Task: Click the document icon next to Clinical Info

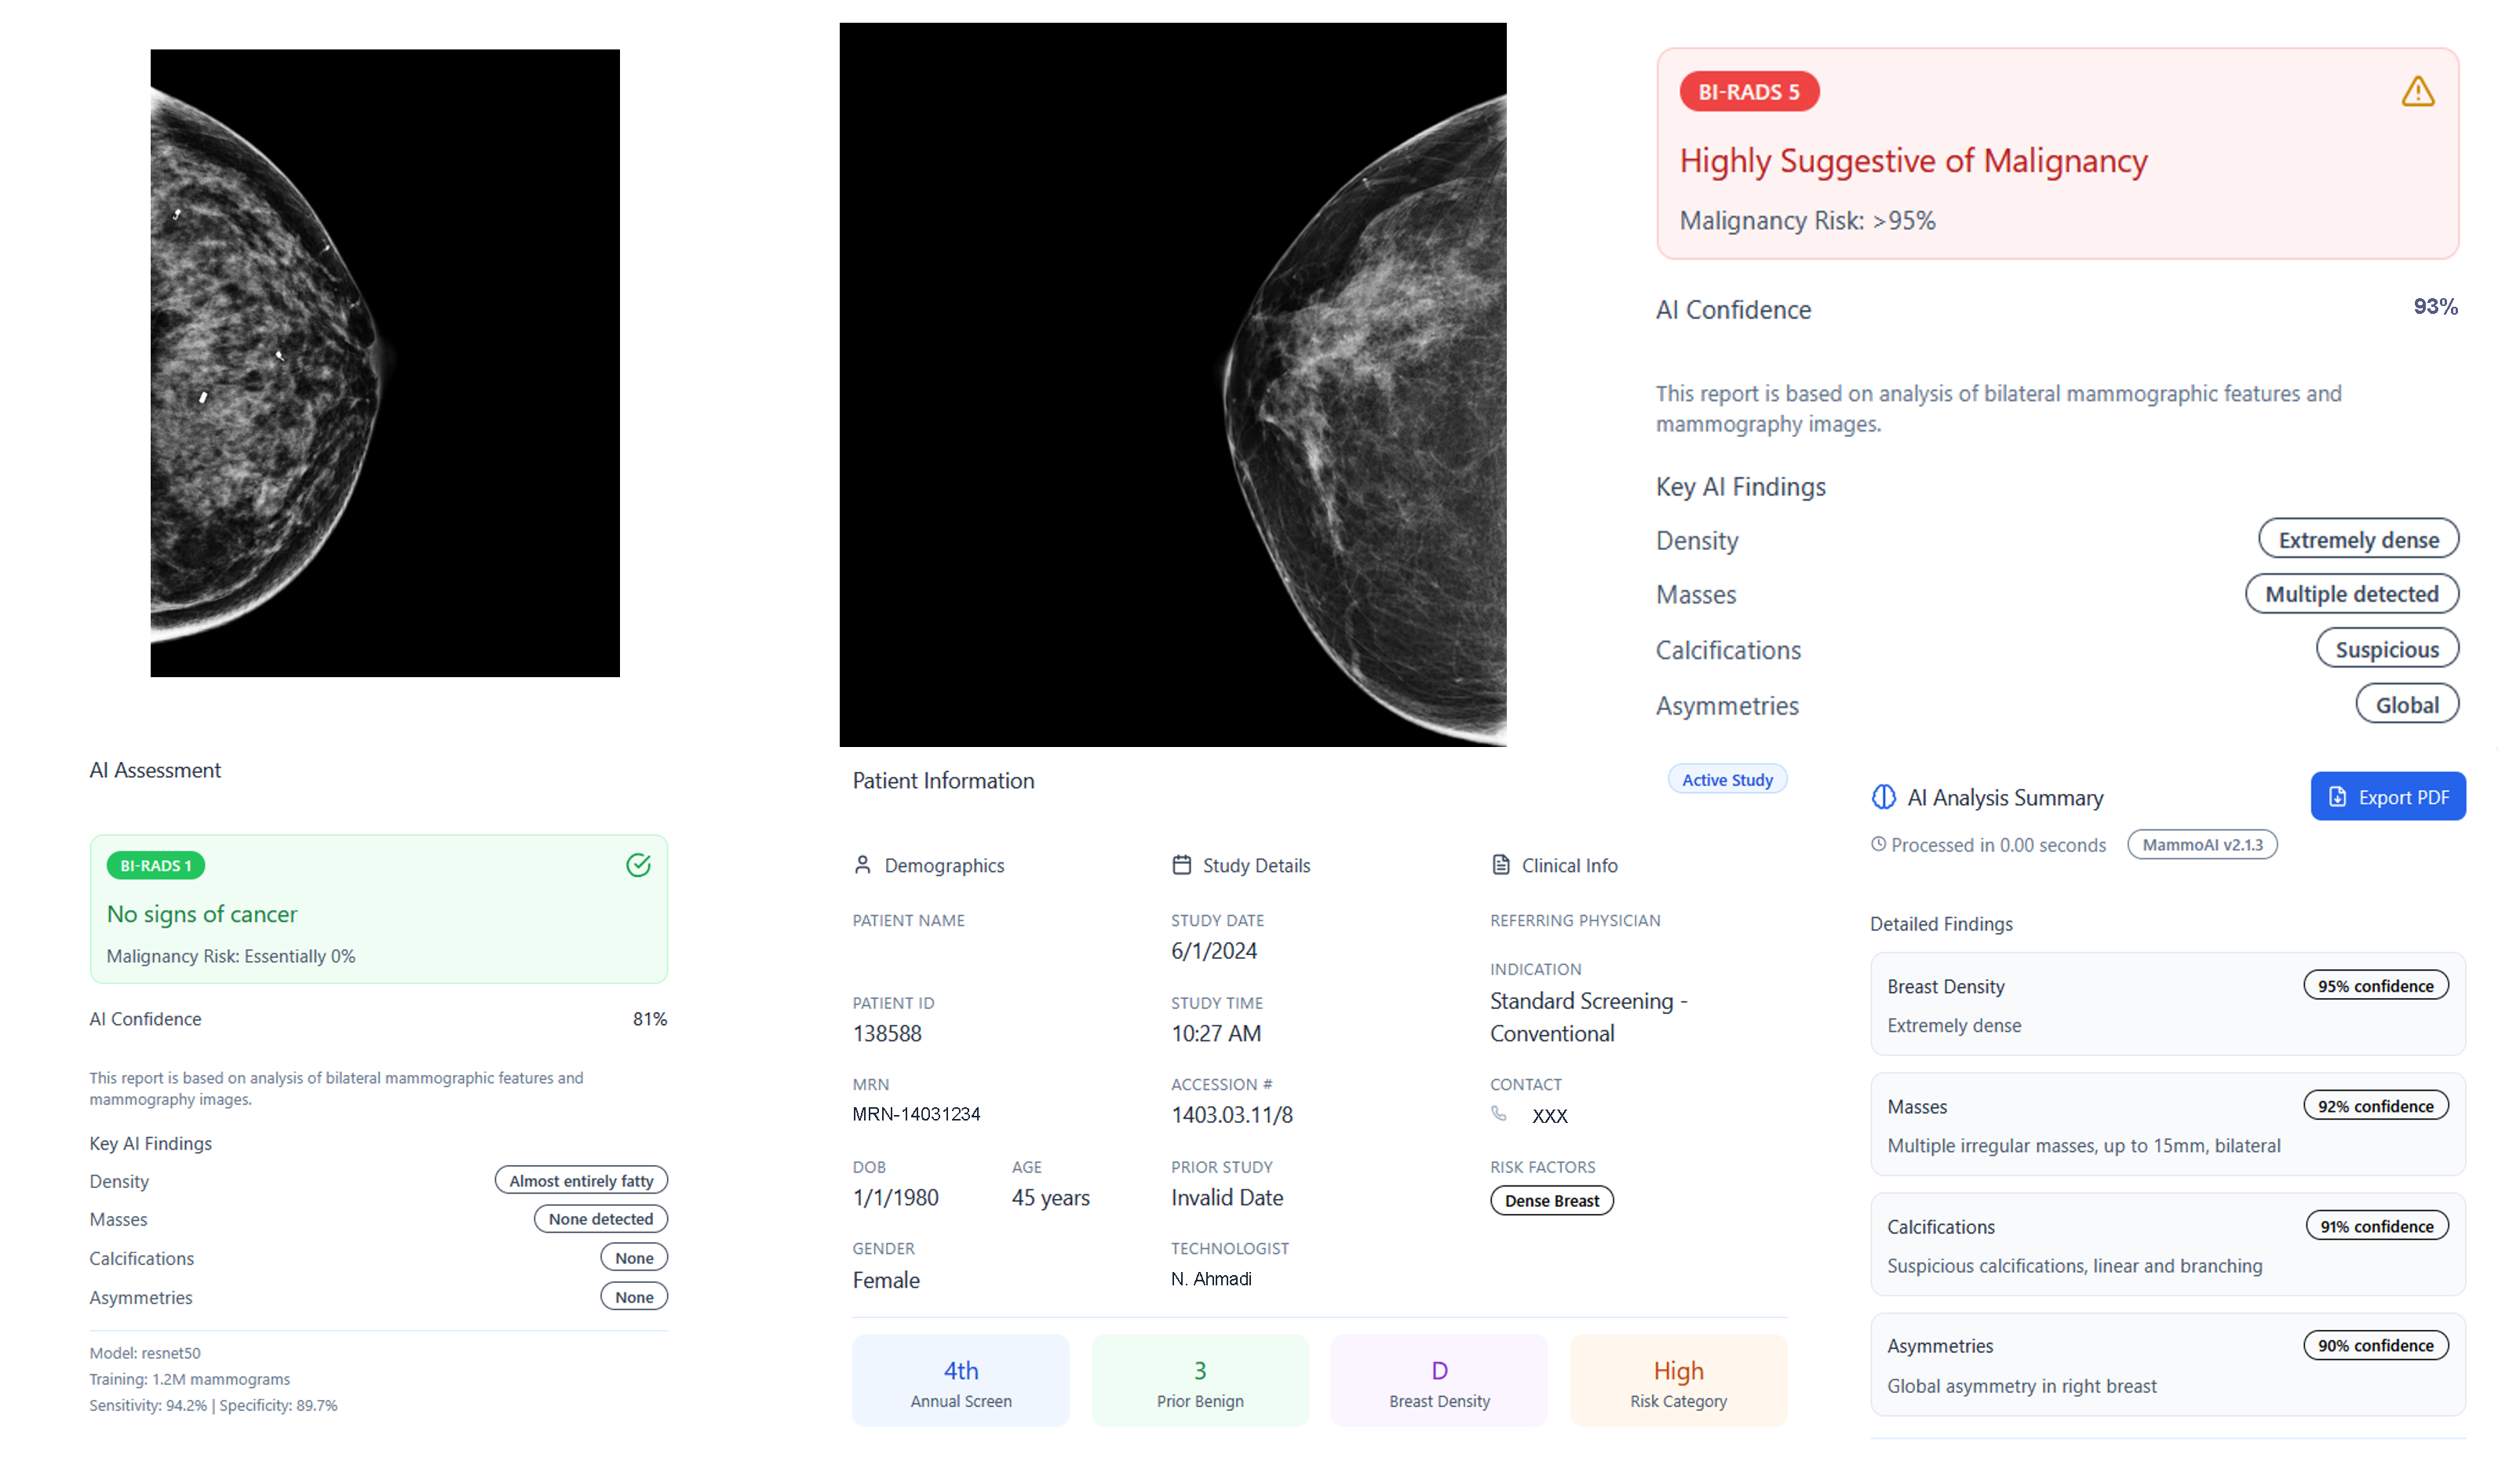Action: [x=1500, y=865]
